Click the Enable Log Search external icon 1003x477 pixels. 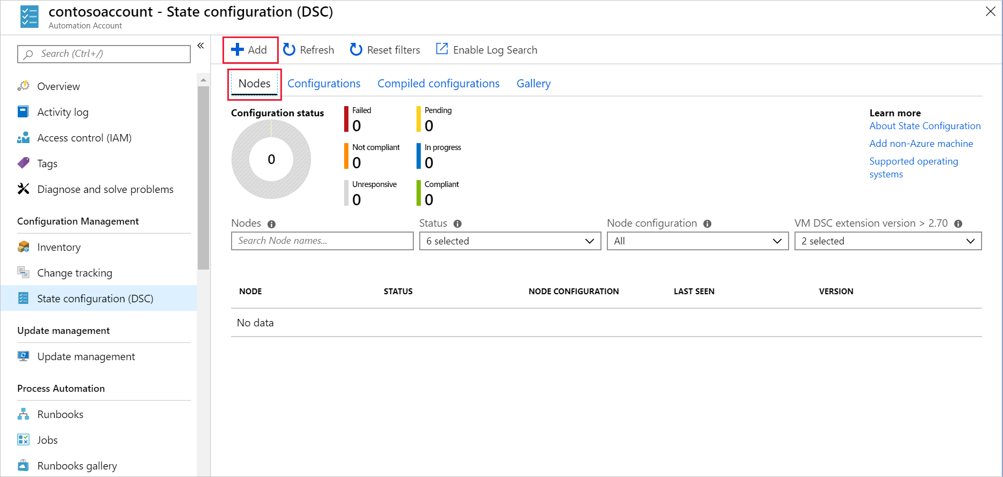coord(442,49)
